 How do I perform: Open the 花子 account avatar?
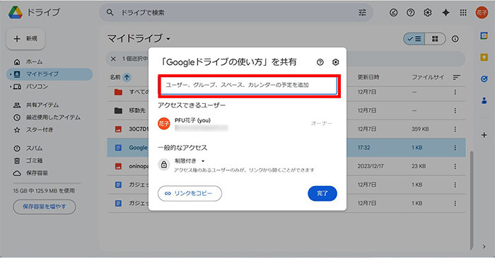pyautogui.click(x=482, y=13)
